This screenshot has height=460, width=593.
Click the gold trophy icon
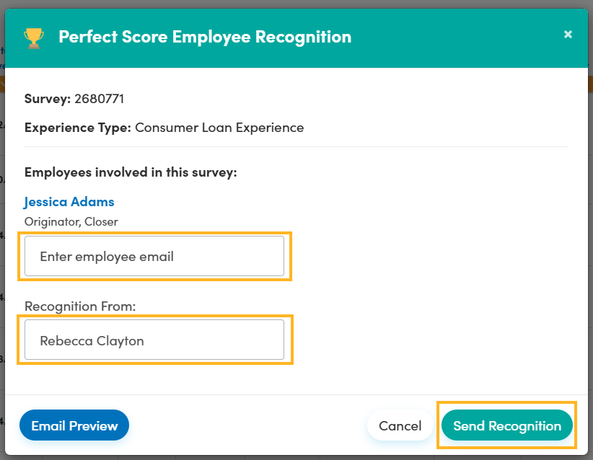[x=34, y=37]
